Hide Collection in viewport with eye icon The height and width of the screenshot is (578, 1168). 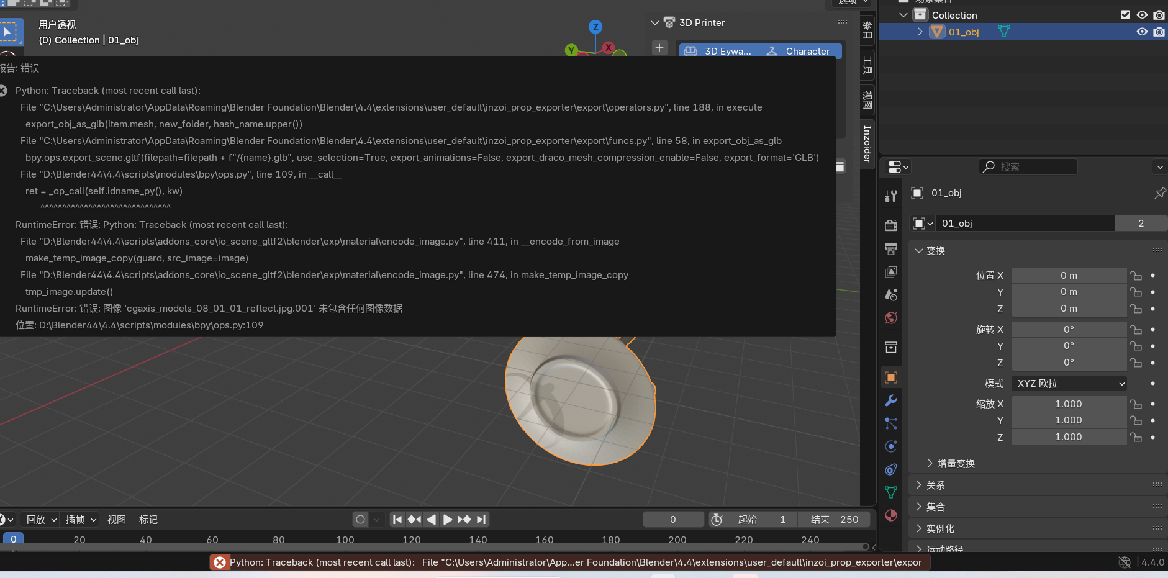coord(1142,15)
